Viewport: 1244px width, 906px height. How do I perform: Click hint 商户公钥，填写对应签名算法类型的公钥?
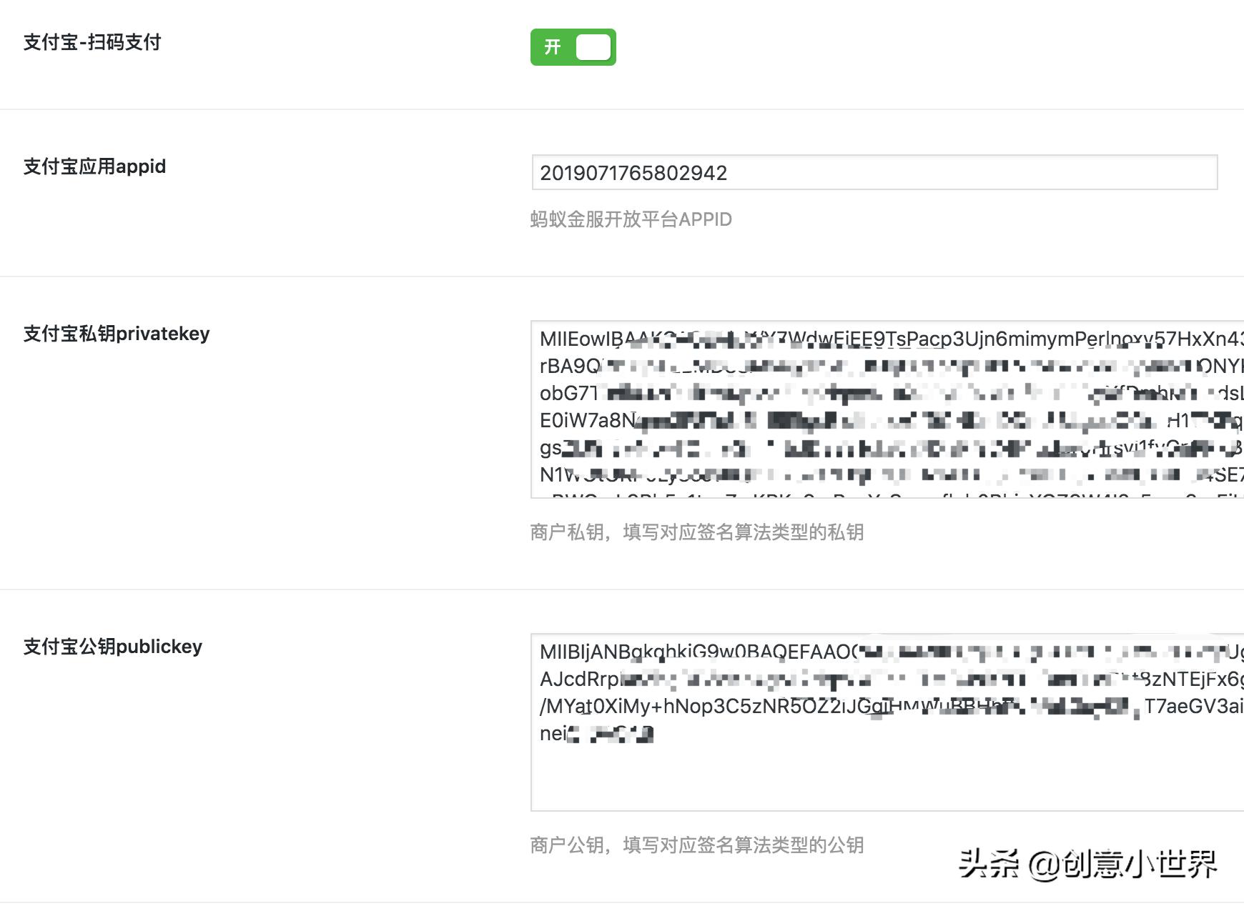pos(697,845)
